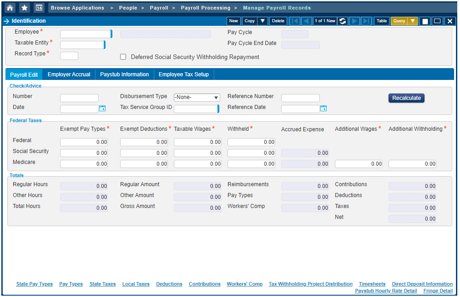The height and width of the screenshot is (297, 460).
Task: Open the Timesheets link
Action: 372,284
